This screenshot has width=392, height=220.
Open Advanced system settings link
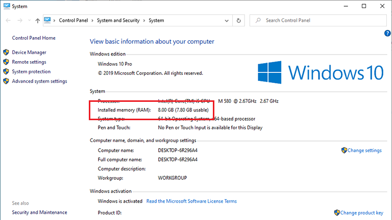pyautogui.click(x=39, y=81)
